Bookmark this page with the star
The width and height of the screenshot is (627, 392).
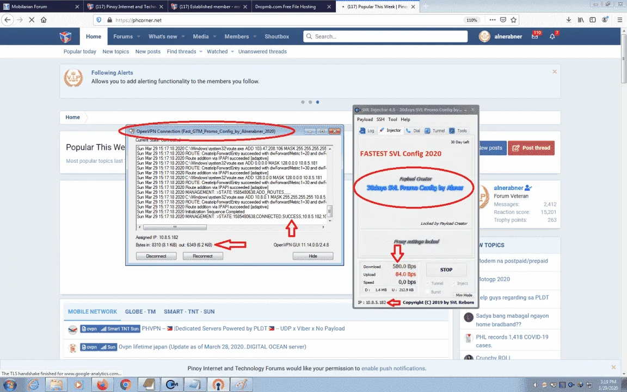pyautogui.click(x=513, y=20)
